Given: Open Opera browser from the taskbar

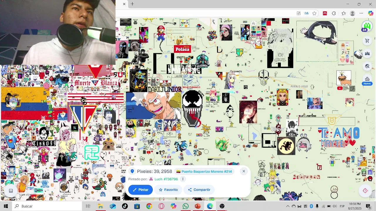Looking at the screenshot, I should tap(161, 206).
